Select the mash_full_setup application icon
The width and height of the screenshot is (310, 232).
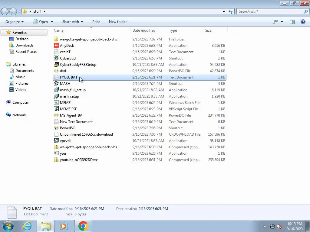[x=56, y=90]
